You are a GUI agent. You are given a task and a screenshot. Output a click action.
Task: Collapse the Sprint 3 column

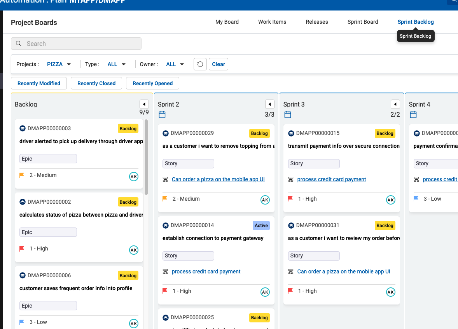pos(395,104)
